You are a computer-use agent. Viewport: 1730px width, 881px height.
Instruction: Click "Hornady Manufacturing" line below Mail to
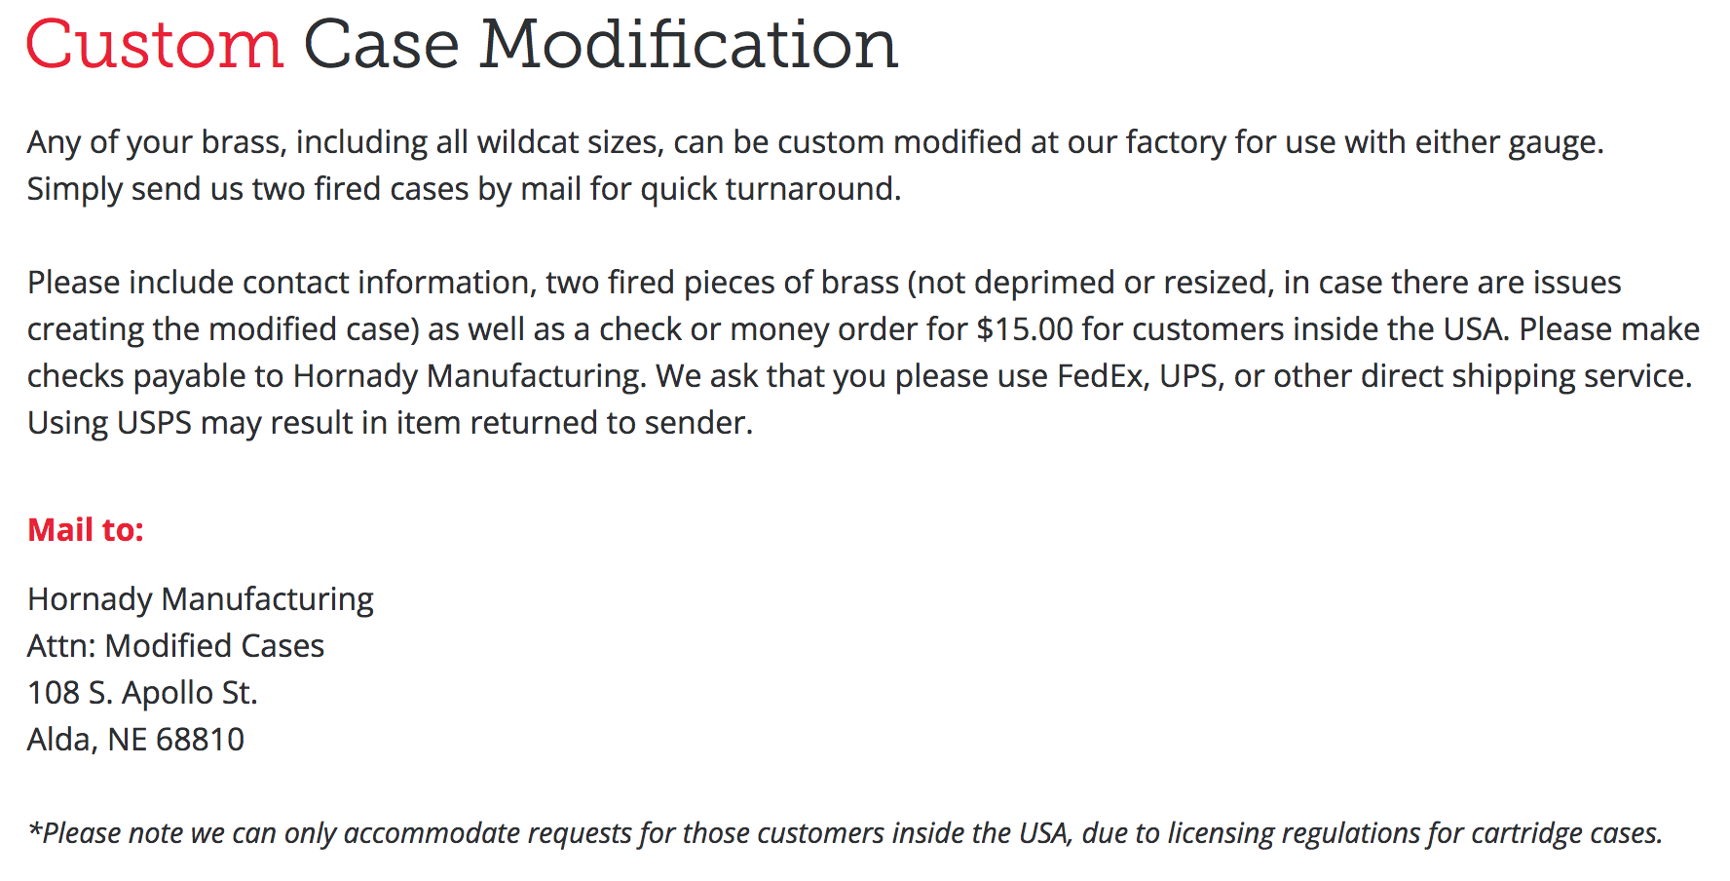(200, 599)
